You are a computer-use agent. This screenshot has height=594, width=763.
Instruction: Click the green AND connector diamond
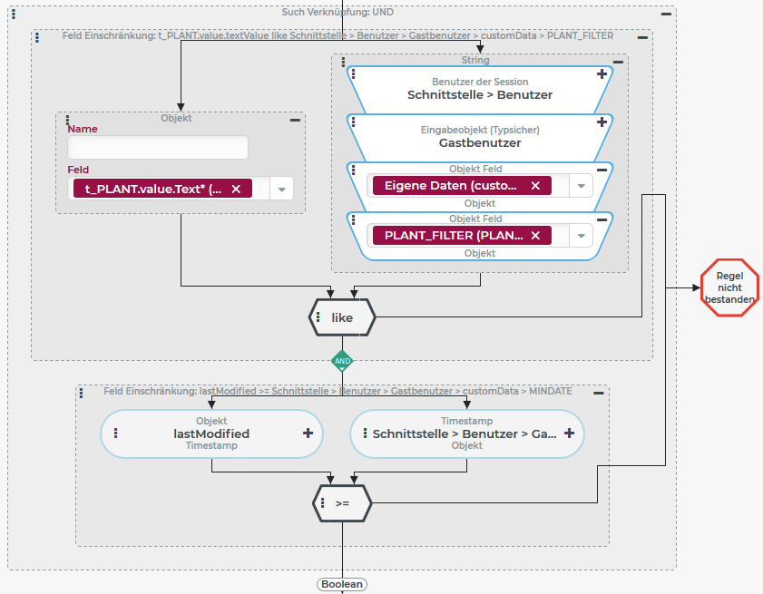[x=342, y=361]
